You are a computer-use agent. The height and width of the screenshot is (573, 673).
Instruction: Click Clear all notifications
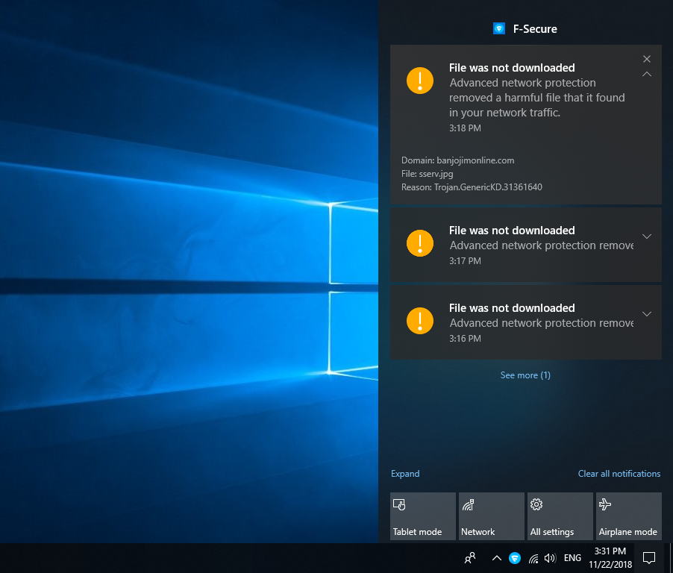pos(619,474)
